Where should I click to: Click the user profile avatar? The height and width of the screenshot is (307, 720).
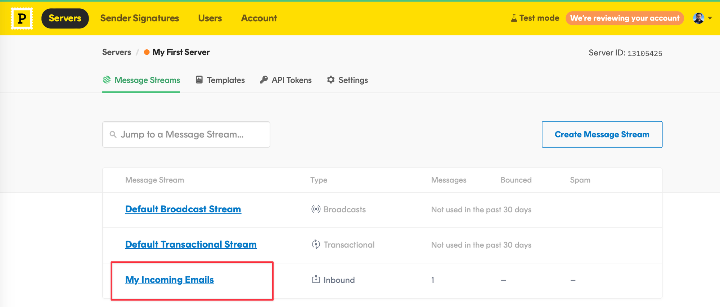[698, 18]
